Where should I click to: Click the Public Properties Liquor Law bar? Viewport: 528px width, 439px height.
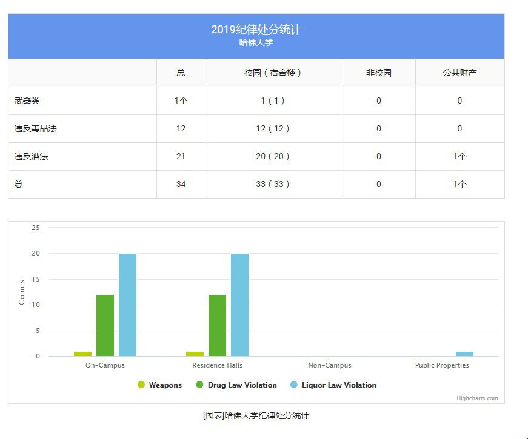(x=465, y=354)
